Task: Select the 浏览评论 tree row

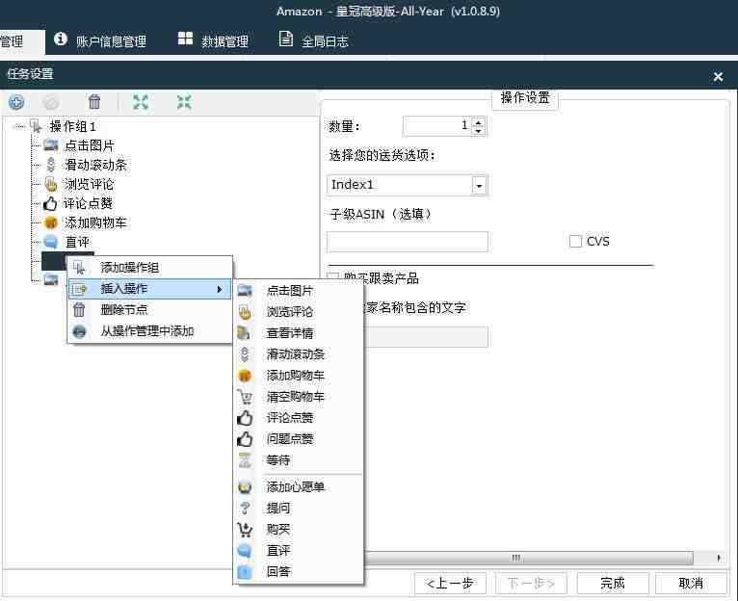Action: (89, 184)
